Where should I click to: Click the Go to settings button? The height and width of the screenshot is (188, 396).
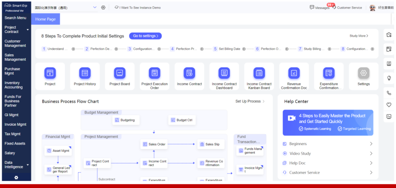tap(145, 36)
